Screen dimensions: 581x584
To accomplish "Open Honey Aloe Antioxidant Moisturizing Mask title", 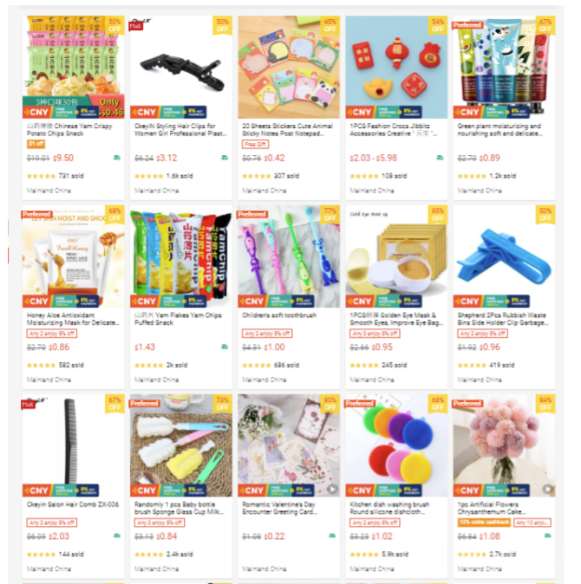I will coord(73,319).
